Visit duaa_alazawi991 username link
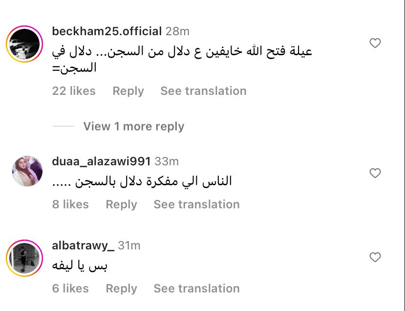This screenshot has height=311, width=405. [101, 161]
